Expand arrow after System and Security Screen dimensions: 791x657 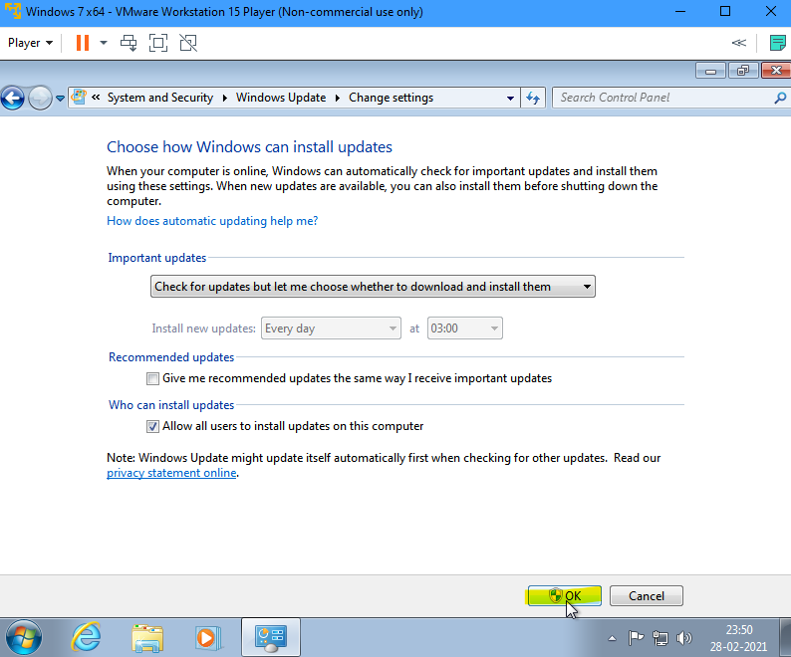tap(224, 98)
